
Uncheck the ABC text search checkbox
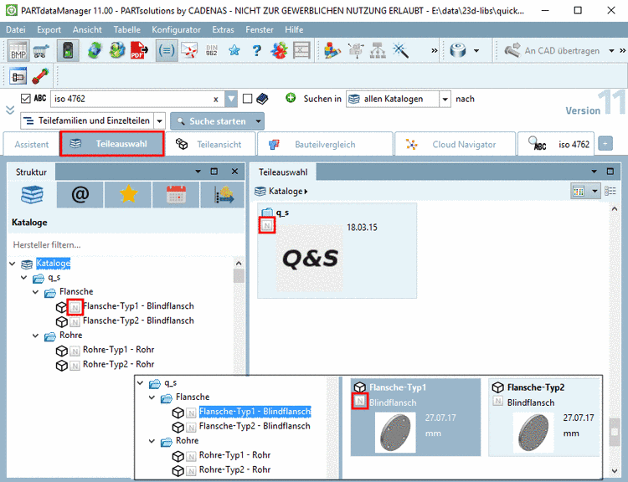[26, 99]
